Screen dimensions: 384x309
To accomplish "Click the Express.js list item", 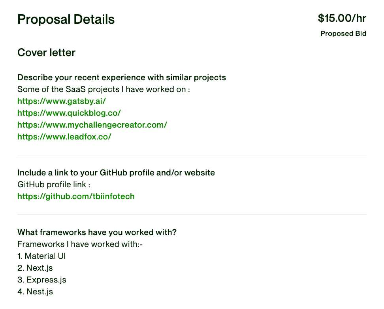I will point(42,280).
